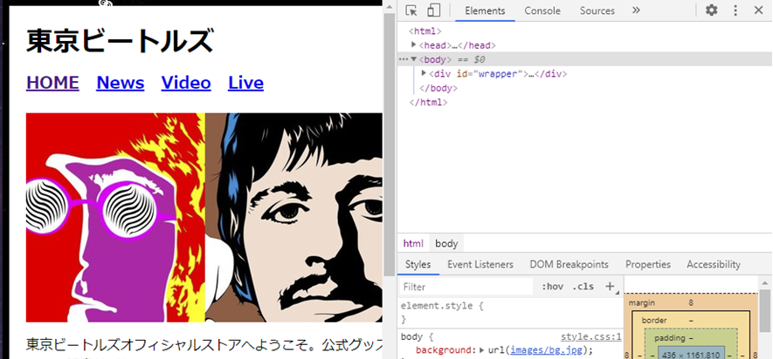Expand the div wrapper node

point(424,73)
